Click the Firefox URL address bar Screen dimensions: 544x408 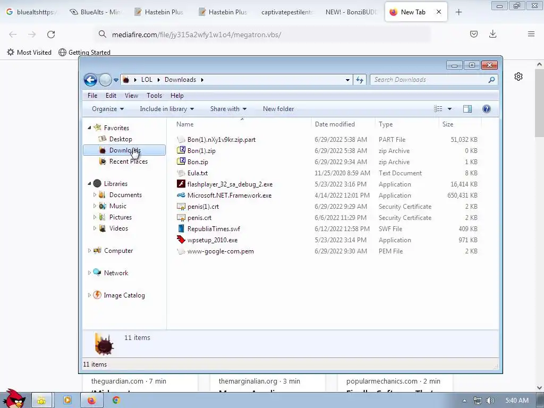tap(263, 35)
